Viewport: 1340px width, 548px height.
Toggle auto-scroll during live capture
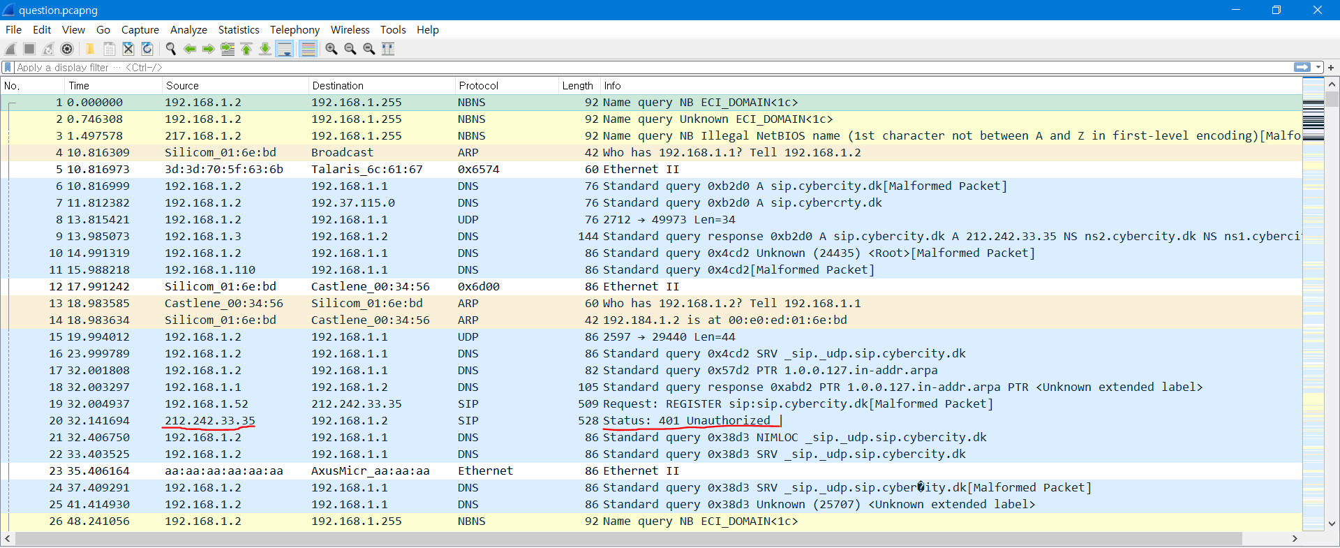[x=285, y=49]
